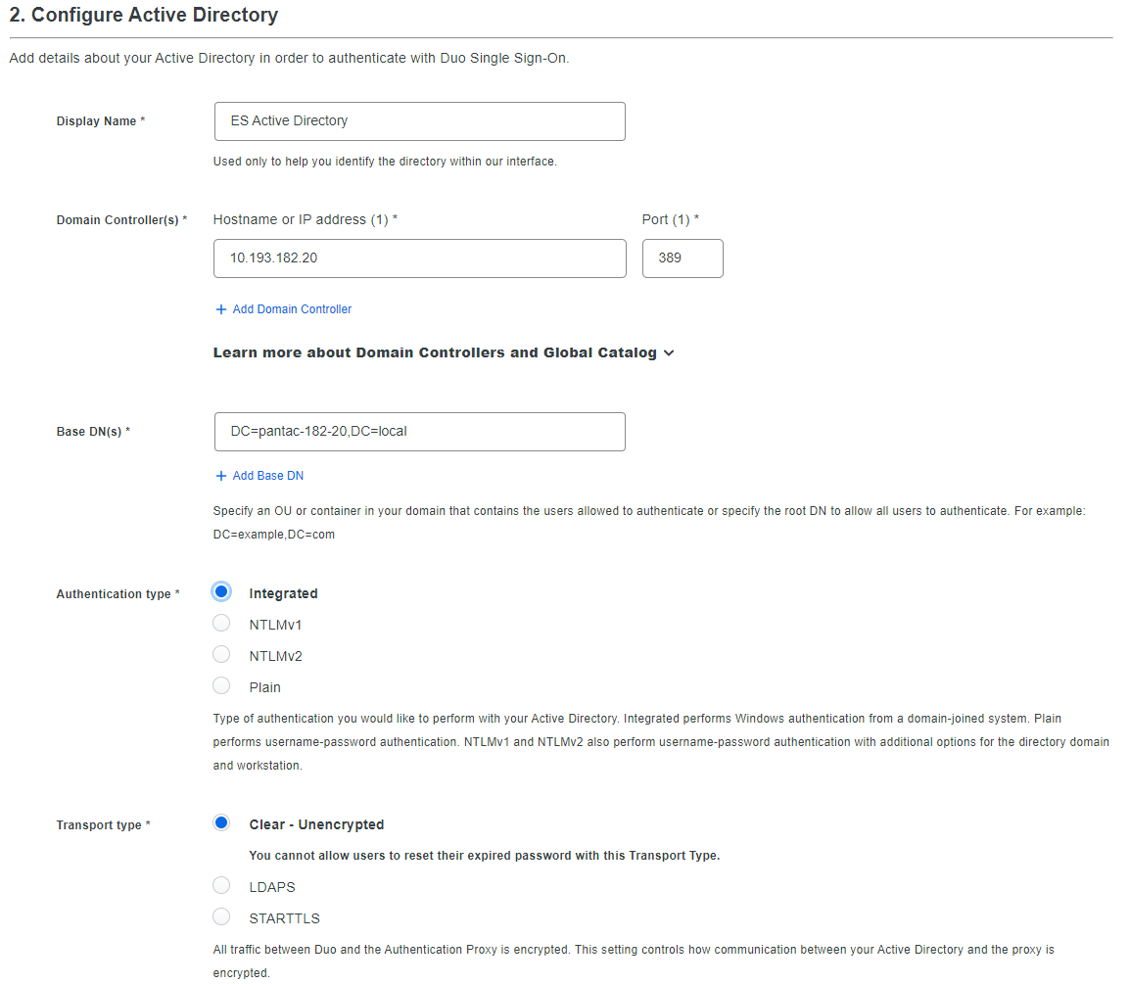
Task: Click the Add Base DN link
Action: coord(268,476)
